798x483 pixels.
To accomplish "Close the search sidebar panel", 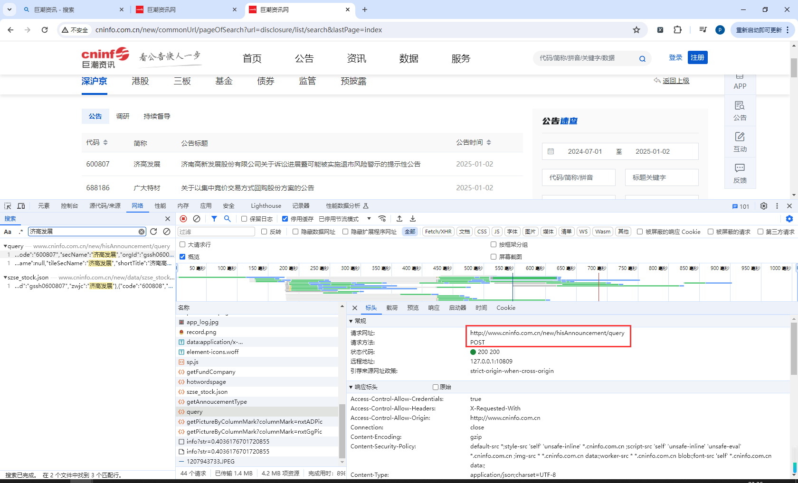I will click(167, 219).
